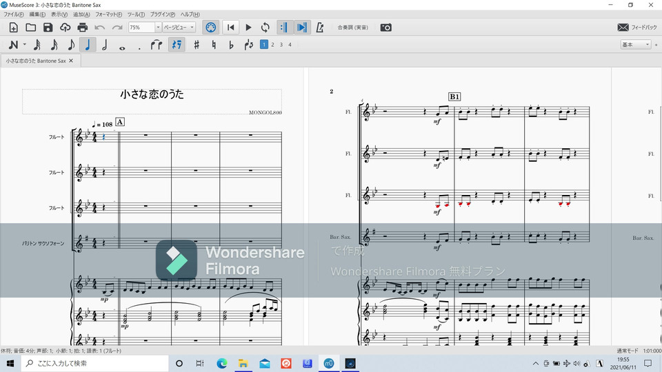Add a tie to note
The width and height of the screenshot is (662, 372).
pyautogui.click(x=157, y=45)
